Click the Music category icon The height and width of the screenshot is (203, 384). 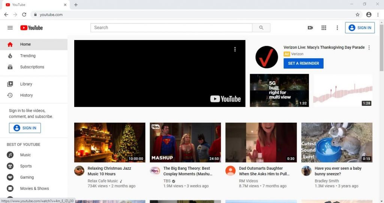point(10,155)
